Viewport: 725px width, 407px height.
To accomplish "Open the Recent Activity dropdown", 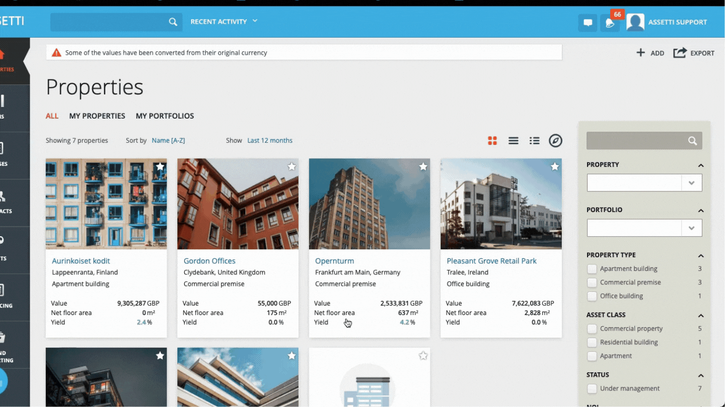I will [224, 22].
